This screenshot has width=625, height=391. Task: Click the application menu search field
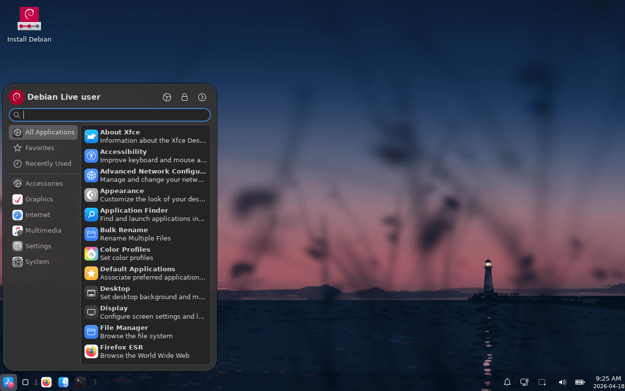point(115,115)
